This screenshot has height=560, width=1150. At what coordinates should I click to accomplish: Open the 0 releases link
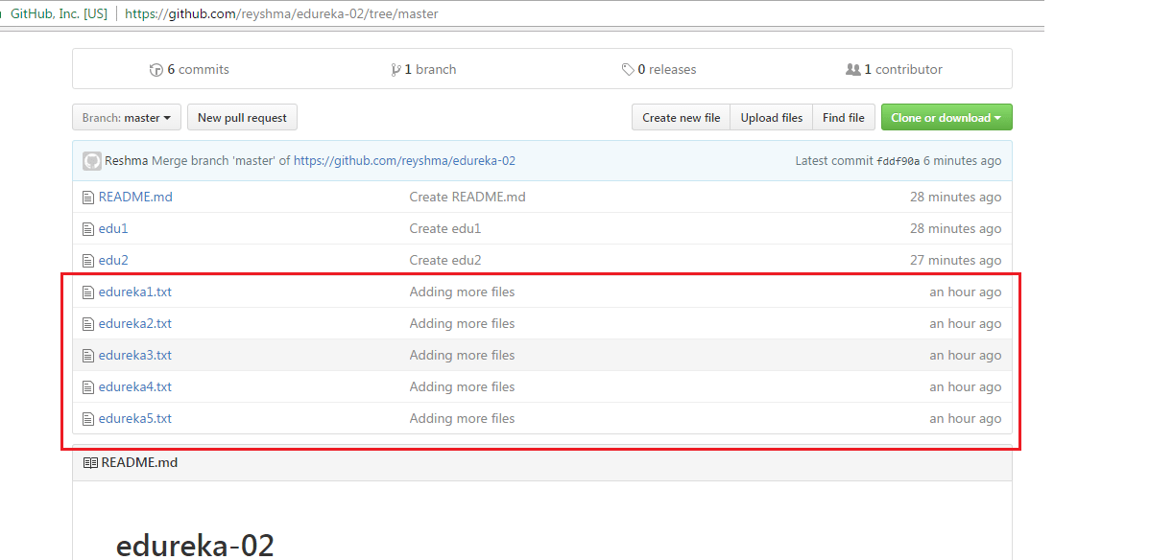[659, 70]
